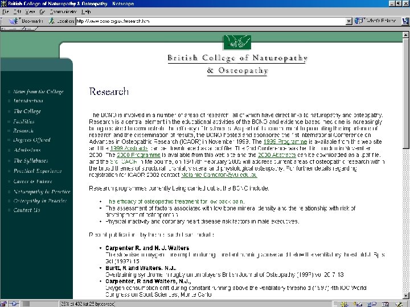Click the page proxy icon beside Location
The image size is (410, 307).
tap(52, 21)
